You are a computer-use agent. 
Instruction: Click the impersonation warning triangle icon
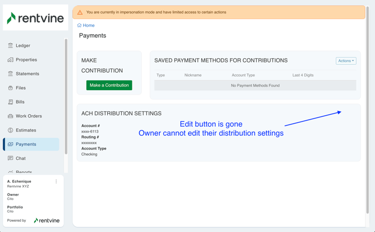tap(80, 12)
